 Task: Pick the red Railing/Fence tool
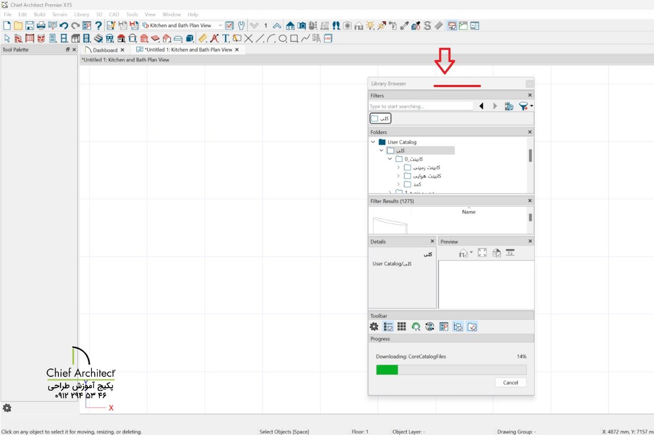(x=29, y=38)
